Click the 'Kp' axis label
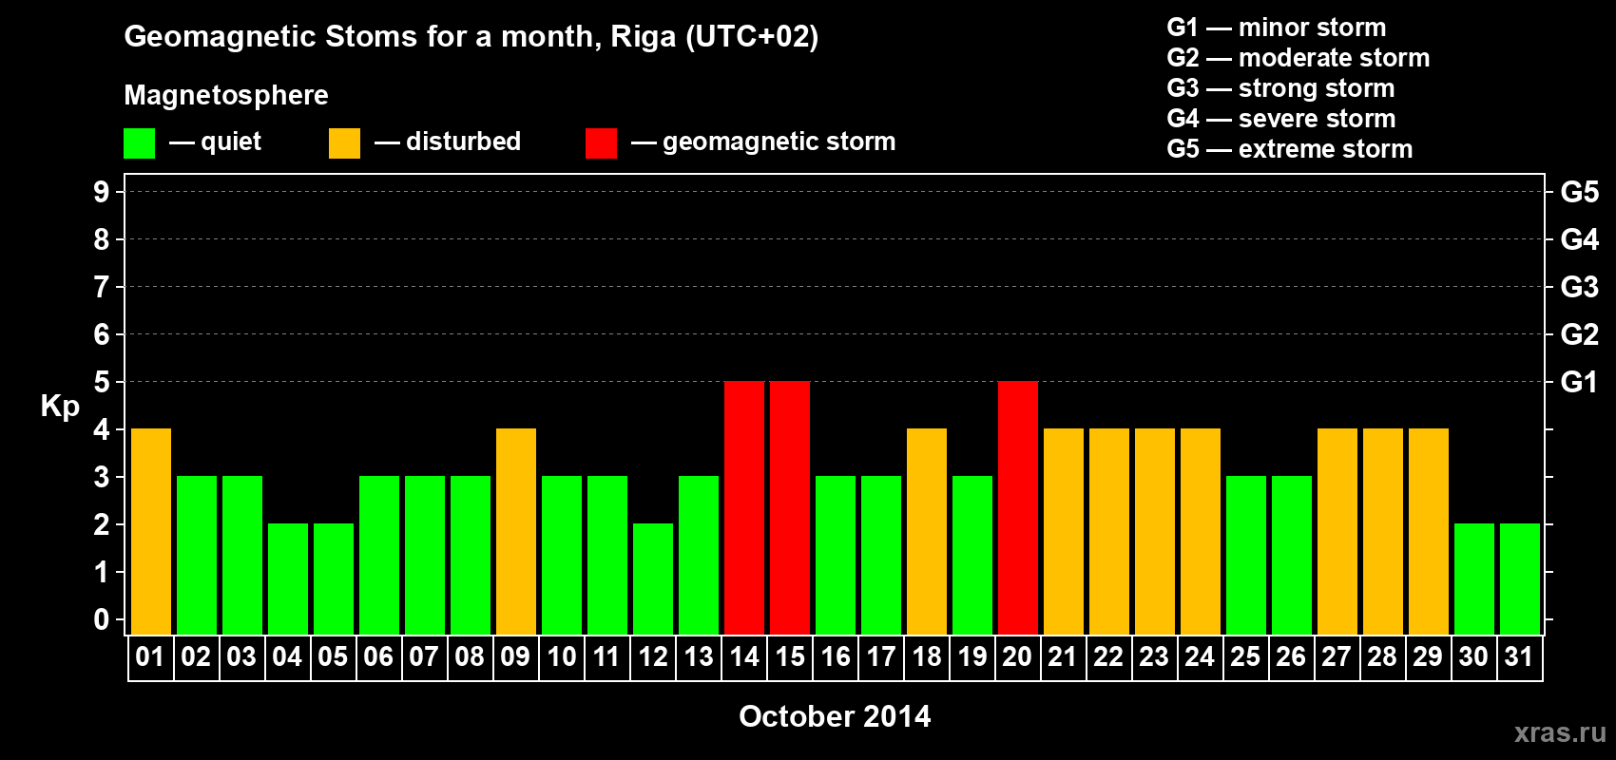Image resolution: width=1616 pixels, height=760 pixels. [x=60, y=407]
